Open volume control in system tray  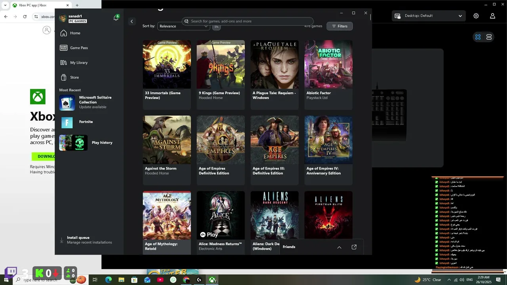463,280
